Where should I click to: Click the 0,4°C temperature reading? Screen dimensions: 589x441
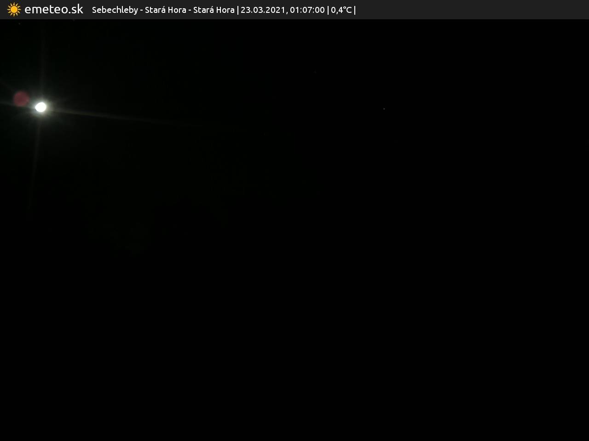point(341,10)
